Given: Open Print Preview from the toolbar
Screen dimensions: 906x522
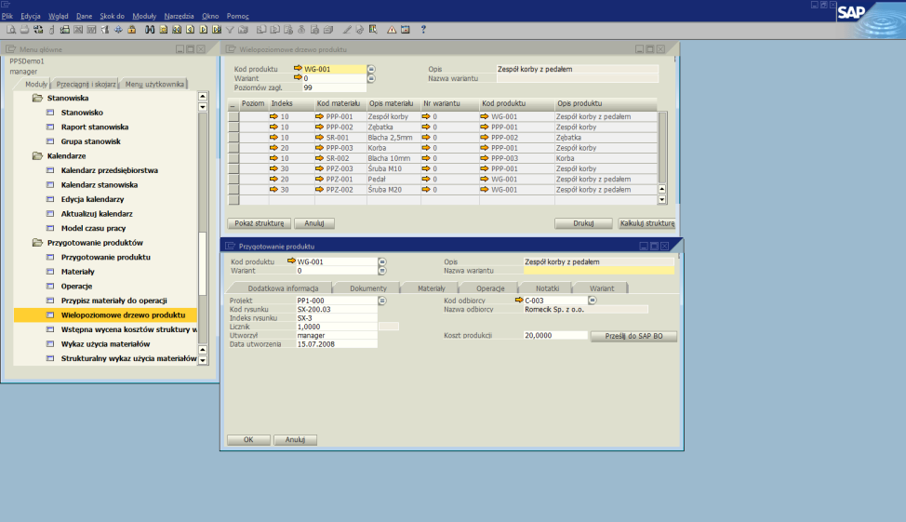Looking at the screenshot, I should 11,30.
